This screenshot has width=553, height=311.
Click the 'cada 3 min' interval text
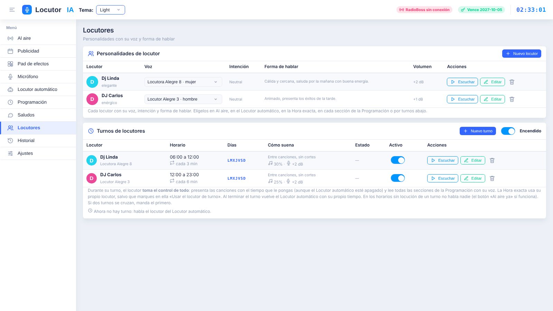pyautogui.click(x=187, y=164)
